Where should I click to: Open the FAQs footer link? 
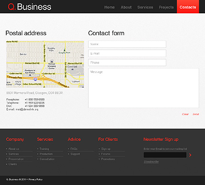[x=74, y=149]
